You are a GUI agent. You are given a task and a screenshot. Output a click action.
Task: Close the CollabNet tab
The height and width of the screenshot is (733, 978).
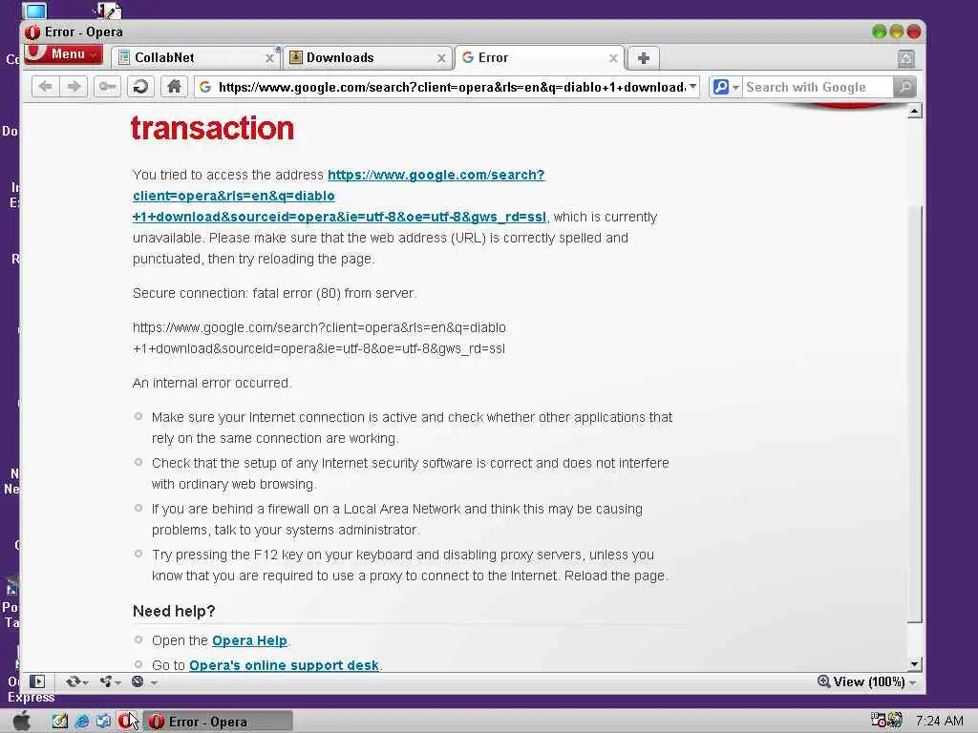pos(269,58)
